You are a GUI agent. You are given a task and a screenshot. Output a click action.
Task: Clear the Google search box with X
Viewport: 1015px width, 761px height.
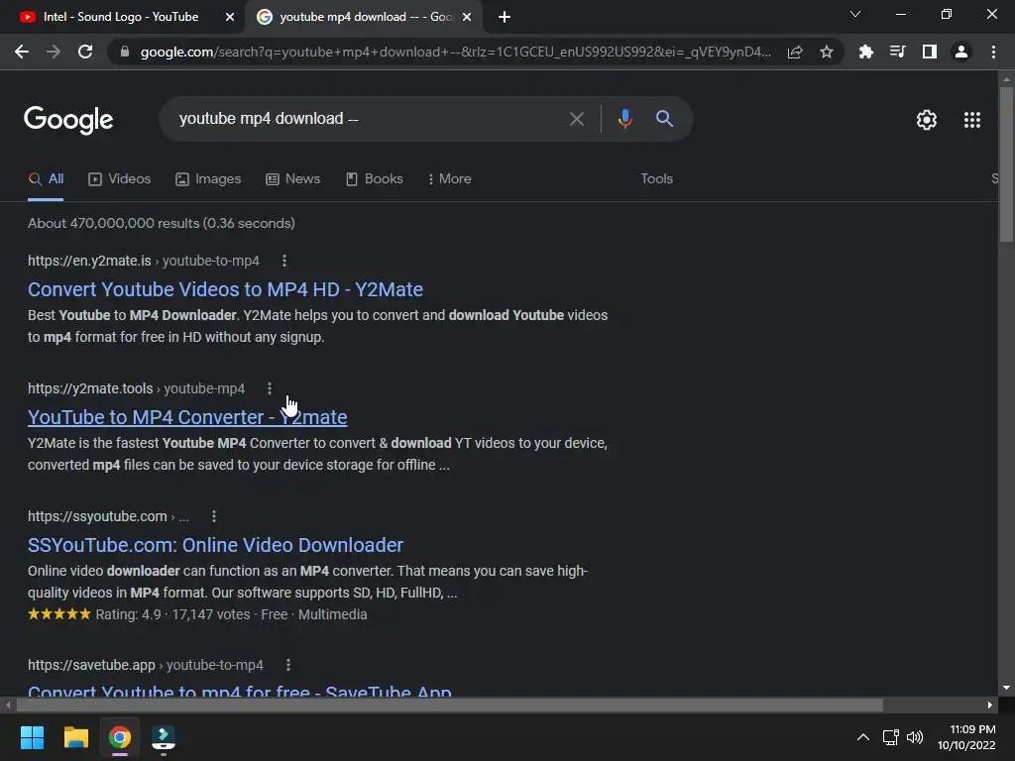click(x=576, y=119)
